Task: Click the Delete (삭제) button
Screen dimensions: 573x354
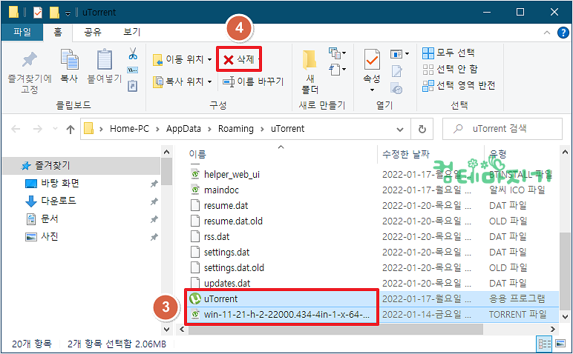Action: (239, 59)
